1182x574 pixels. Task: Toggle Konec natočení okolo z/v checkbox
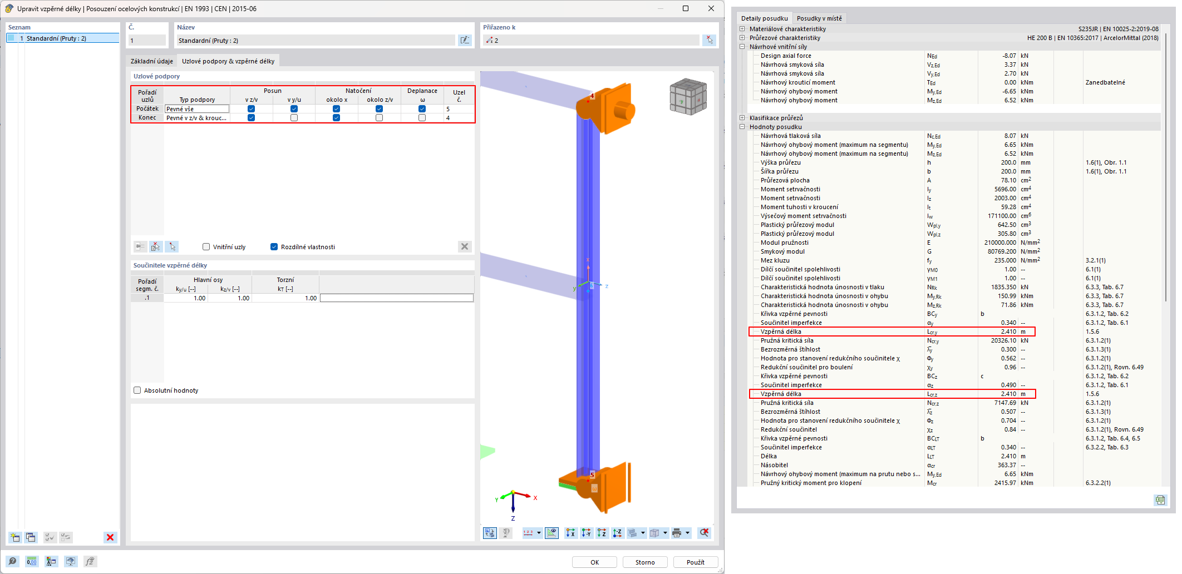click(379, 118)
